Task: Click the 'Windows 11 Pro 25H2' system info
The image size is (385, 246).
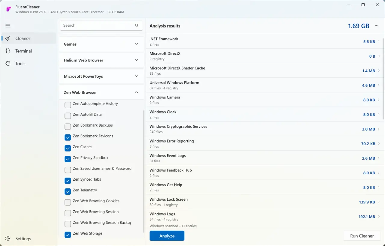Action: point(30,12)
